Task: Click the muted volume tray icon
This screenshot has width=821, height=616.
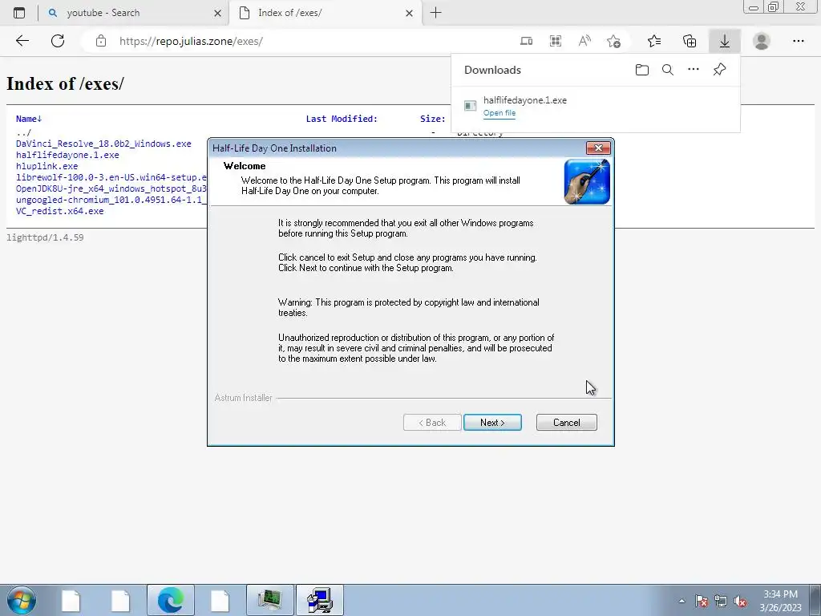Action: pos(740,601)
